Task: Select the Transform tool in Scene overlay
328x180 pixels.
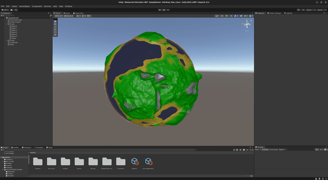Action: point(55,35)
